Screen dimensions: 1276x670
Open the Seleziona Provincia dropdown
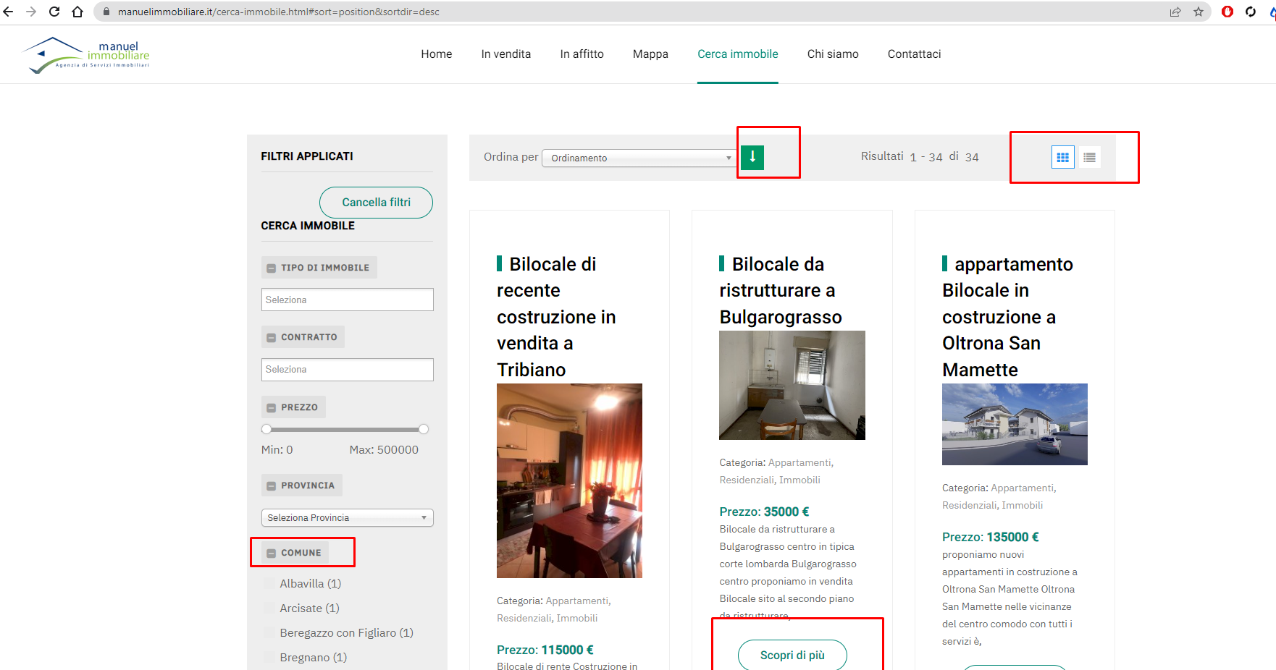(x=348, y=518)
